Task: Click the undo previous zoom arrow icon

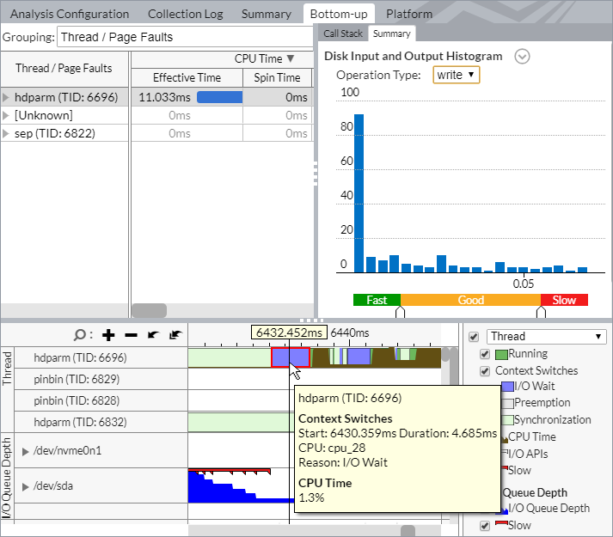Action: click(154, 335)
